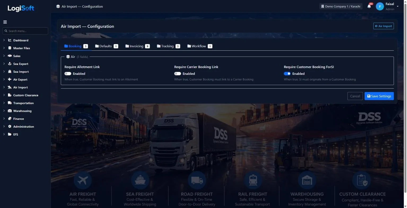
Task: Click the Sea Import ship icon
Action: 10,72
